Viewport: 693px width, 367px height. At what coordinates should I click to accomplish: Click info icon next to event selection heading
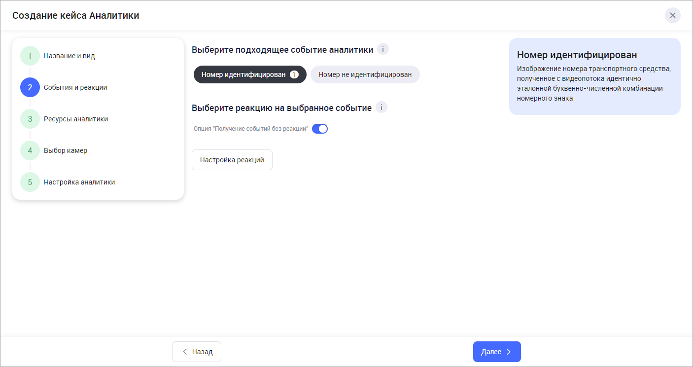[383, 49]
